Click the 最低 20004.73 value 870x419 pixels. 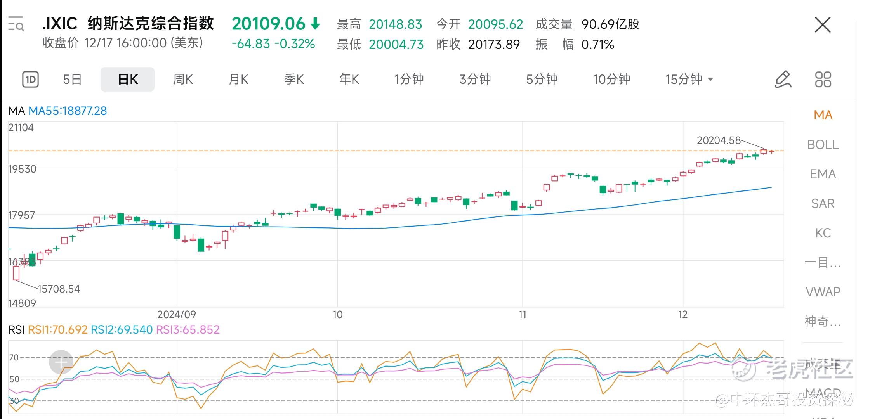click(x=396, y=45)
